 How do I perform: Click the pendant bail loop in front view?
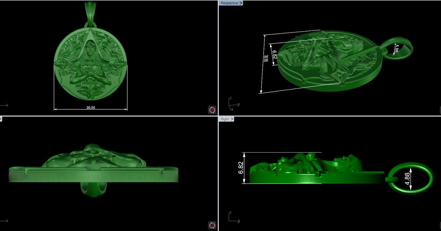[x=91, y=13]
